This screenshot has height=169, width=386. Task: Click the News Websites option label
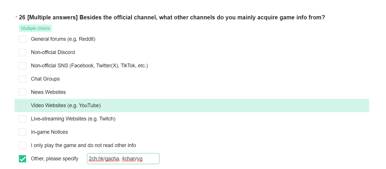48,92
